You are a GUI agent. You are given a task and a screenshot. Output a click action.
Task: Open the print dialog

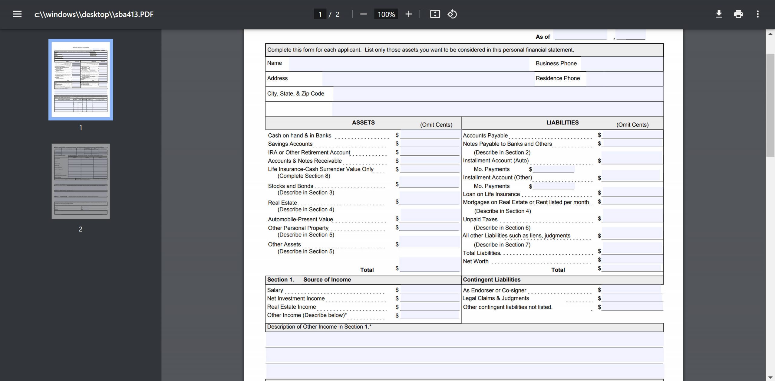739,14
